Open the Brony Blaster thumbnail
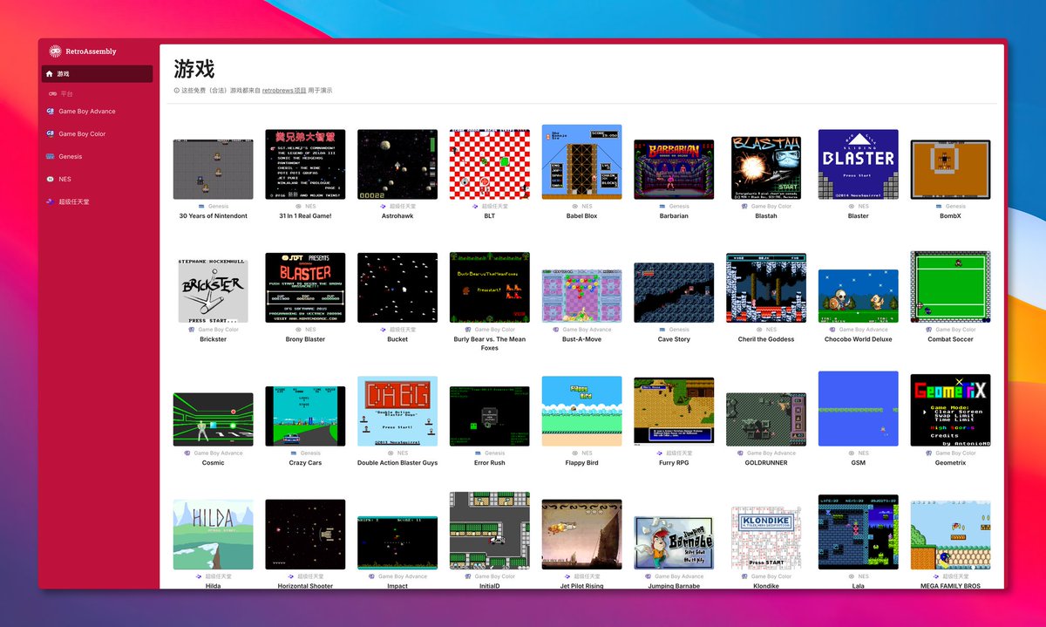The image size is (1046, 627). pyautogui.click(x=305, y=288)
